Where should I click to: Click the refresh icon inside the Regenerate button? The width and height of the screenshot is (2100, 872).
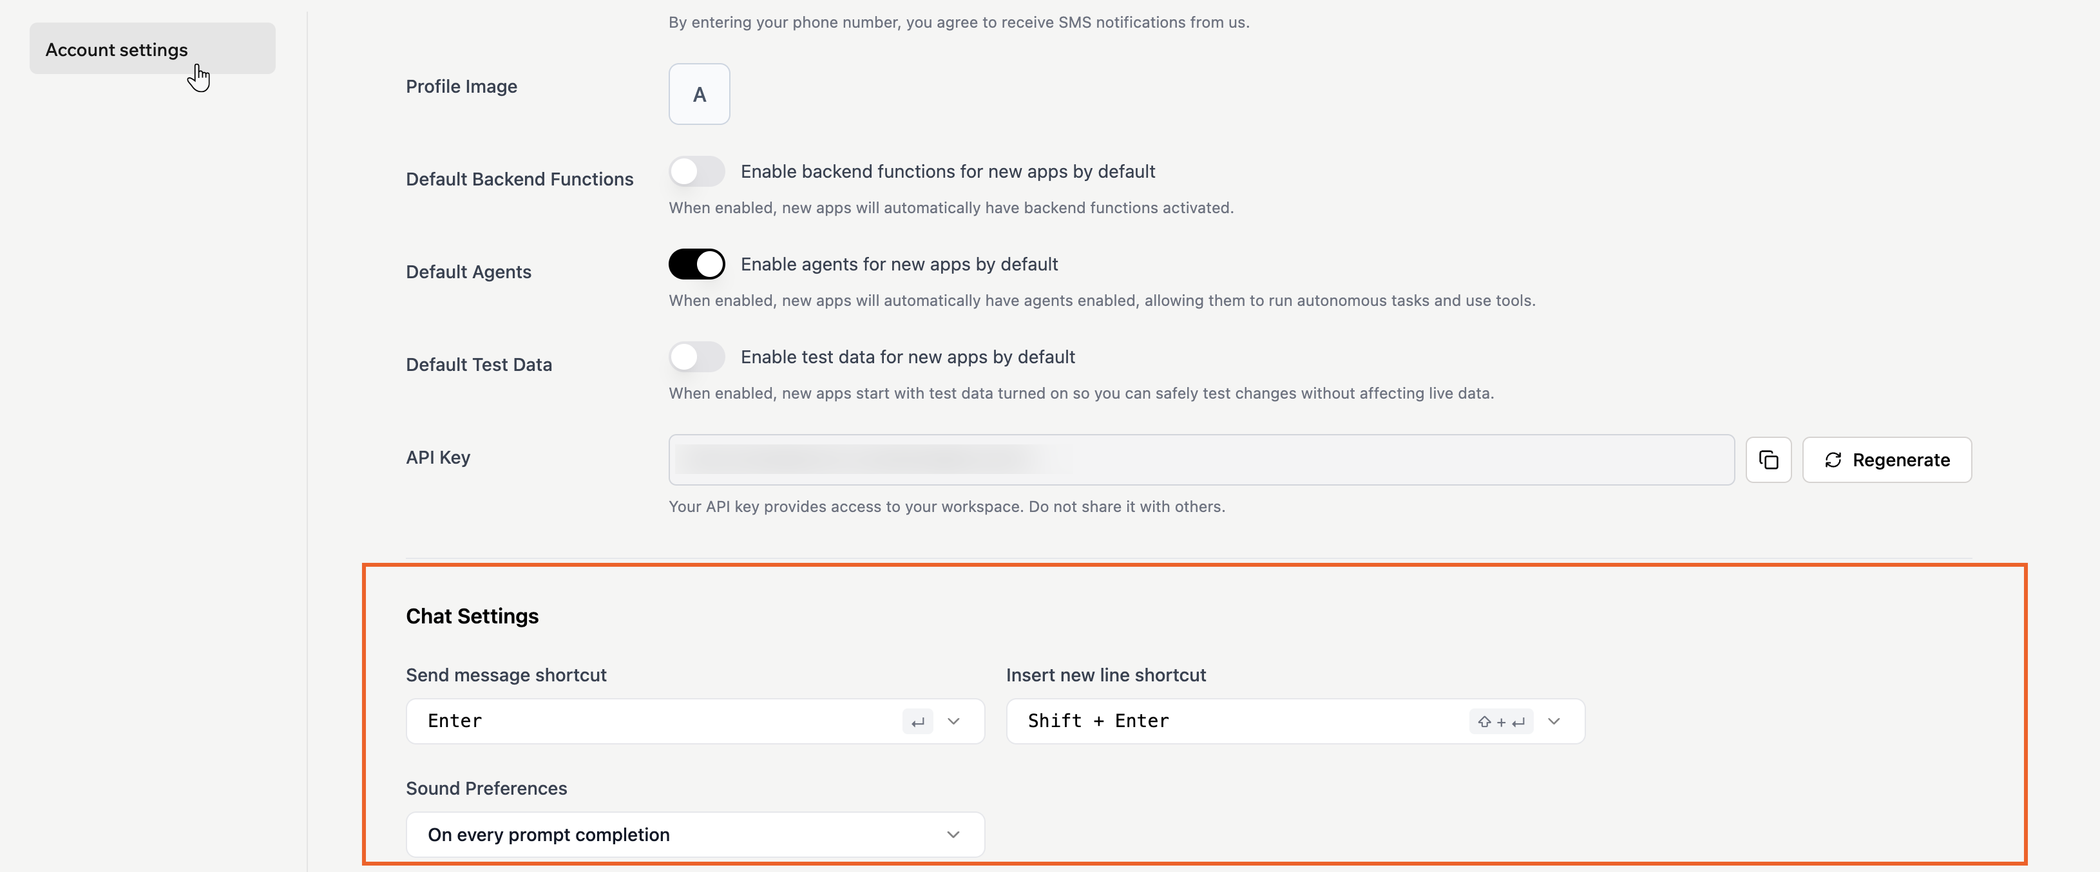click(1833, 460)
